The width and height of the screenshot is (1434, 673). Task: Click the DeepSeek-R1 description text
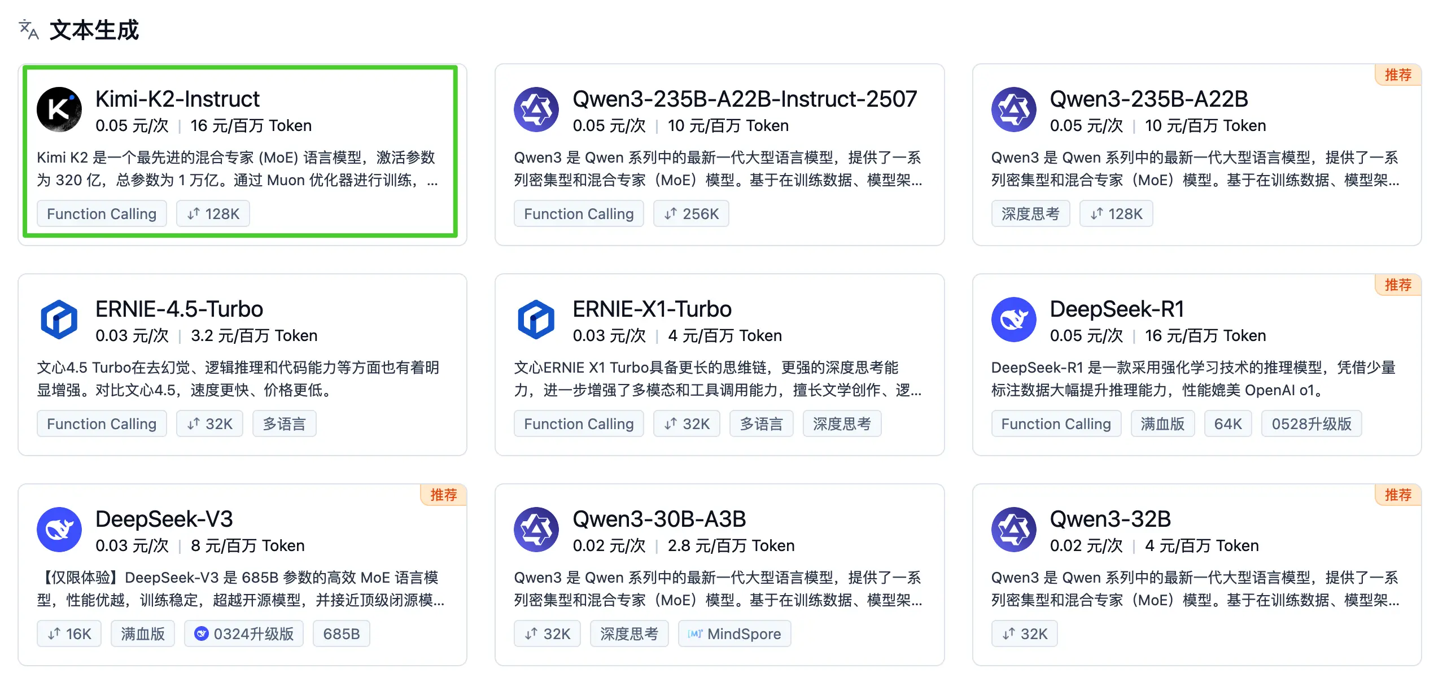[1193, 378]
